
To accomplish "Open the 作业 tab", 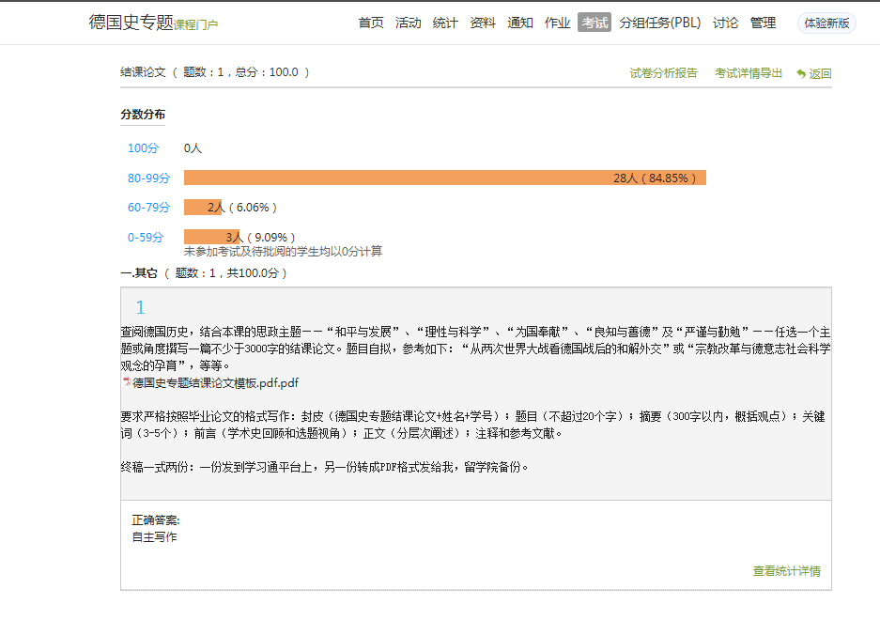I will (x=557, y=23).
